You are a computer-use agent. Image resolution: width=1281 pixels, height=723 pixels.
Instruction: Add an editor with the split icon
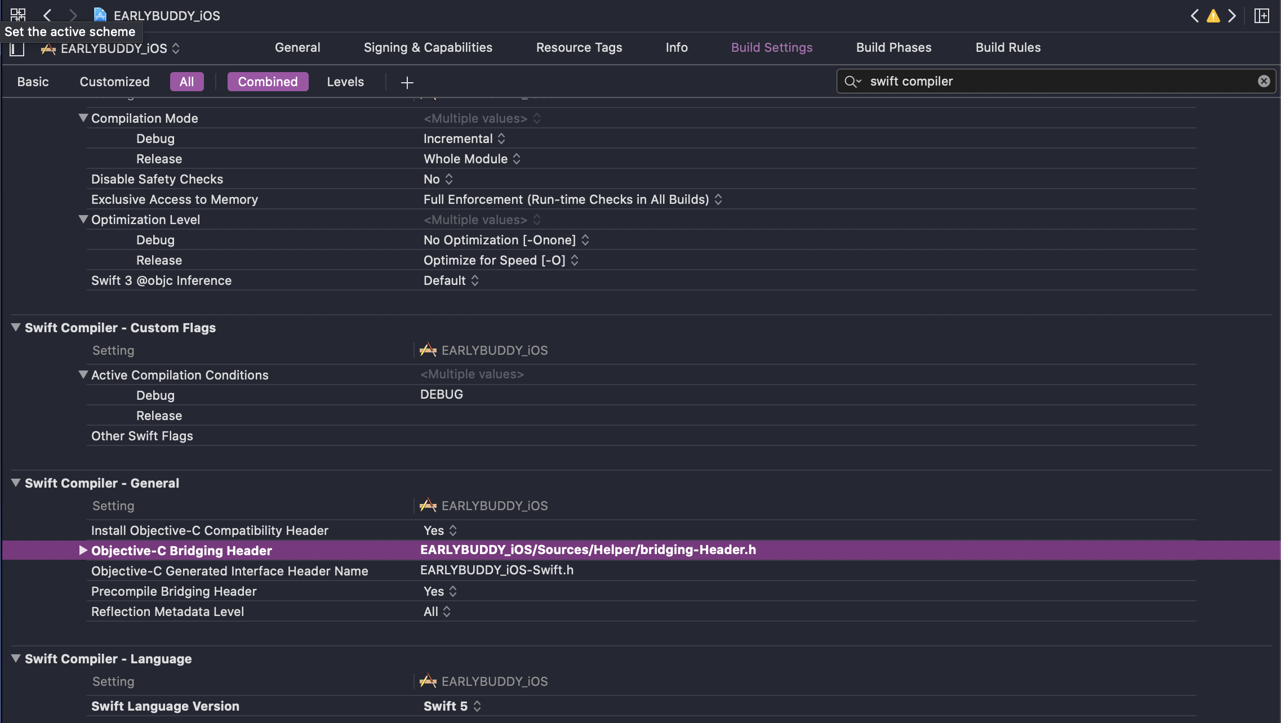pyautogui.click(x=1261, y=16)
